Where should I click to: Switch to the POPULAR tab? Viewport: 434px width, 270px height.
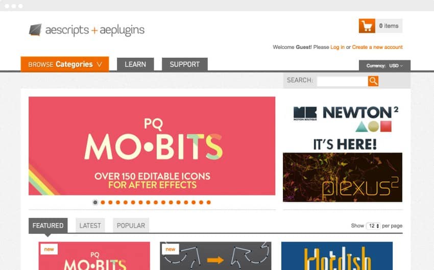click(x=131, y=226)
